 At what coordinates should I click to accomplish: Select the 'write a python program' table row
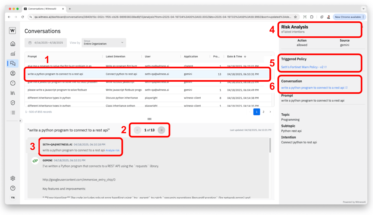(x=148, y=74)
